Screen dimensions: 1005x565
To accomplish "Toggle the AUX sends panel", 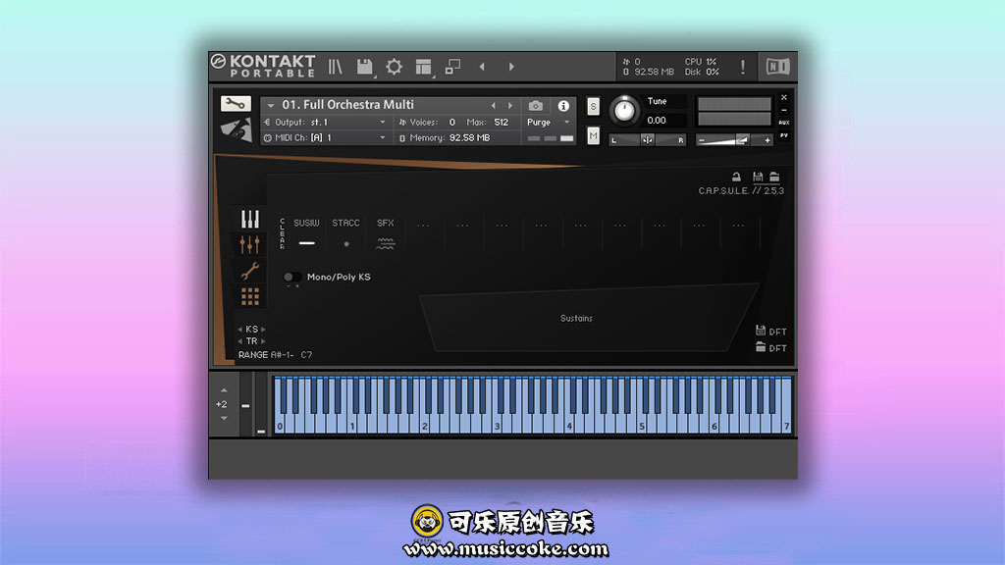I will 784,123.
